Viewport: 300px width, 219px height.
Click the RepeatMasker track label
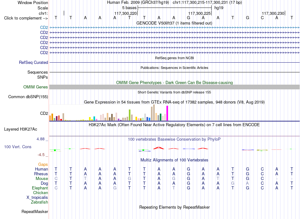[x=35, y=211]
